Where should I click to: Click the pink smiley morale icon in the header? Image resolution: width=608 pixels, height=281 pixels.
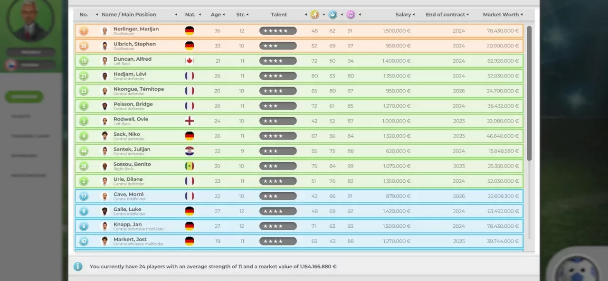coord(351,15)
